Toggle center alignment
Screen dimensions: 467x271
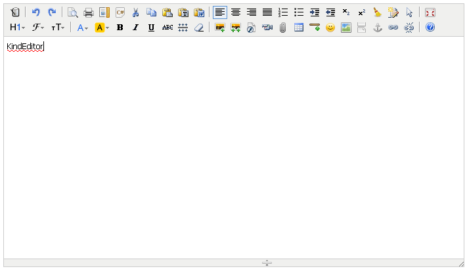tap(236, 12)
